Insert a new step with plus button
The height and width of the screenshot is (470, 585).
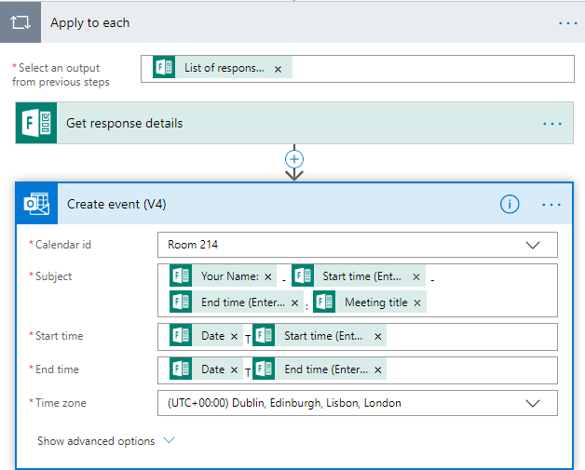pyautogui.click(x=294, y=159)
